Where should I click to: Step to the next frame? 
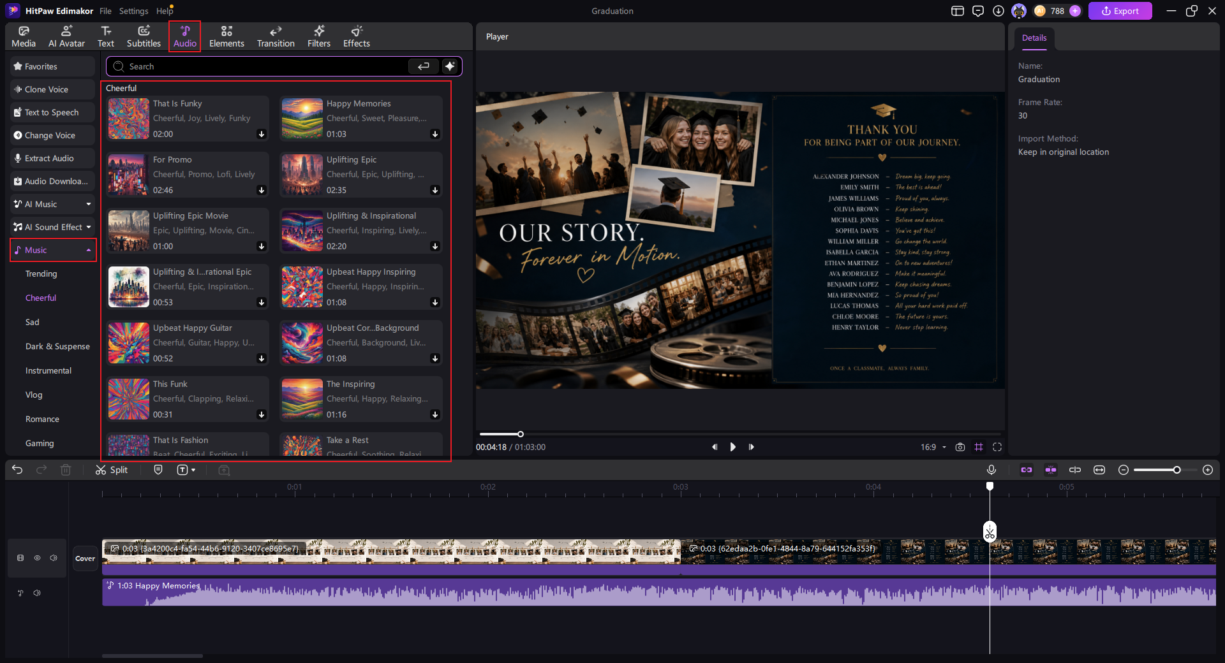click(751, 447)
